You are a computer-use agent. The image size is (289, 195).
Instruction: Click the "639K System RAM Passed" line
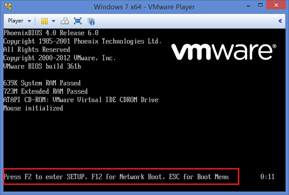(42, 83)
